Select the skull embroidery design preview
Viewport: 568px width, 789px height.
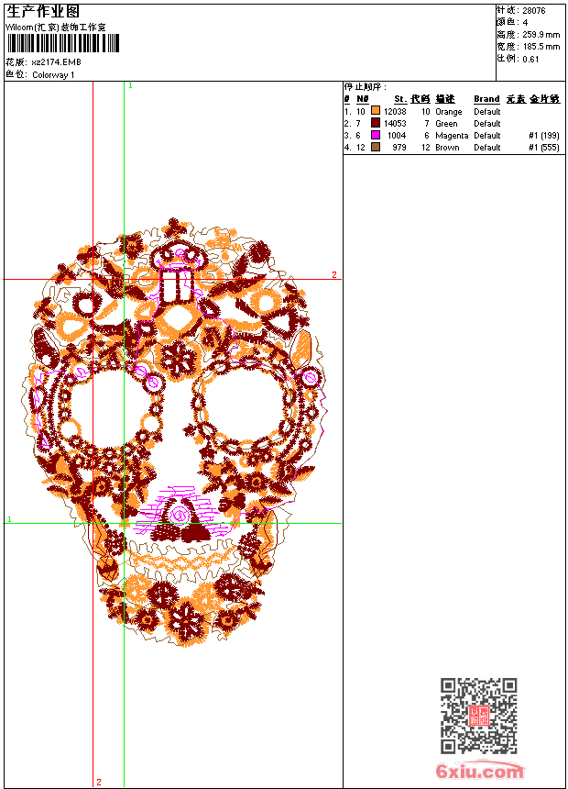(x=174, y=431)
